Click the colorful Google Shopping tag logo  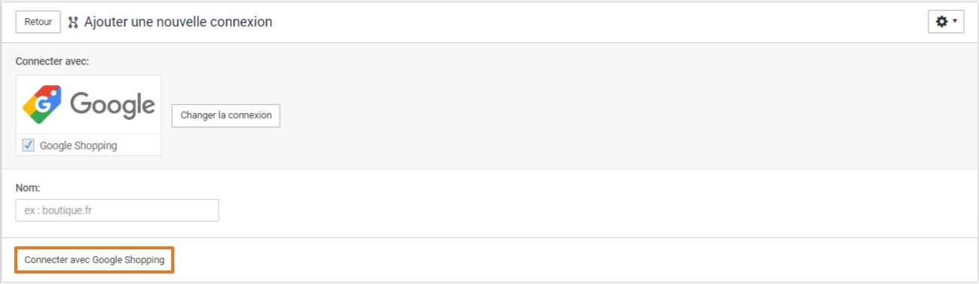(x=42, y=104)
